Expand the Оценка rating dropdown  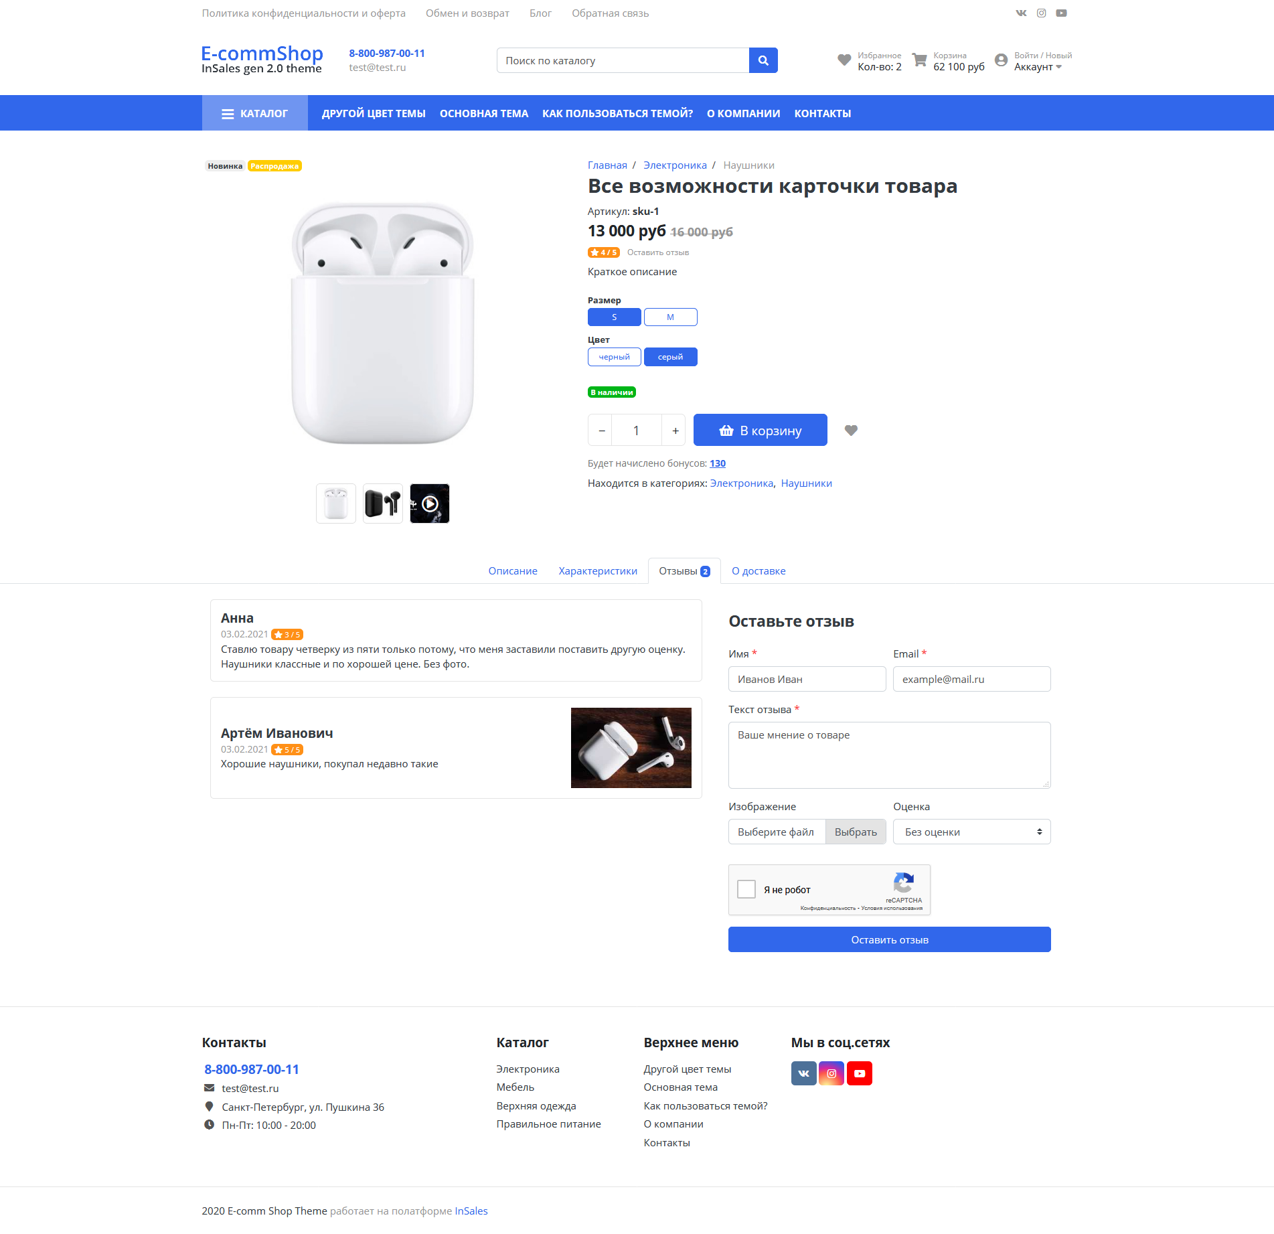pos(971,832)
